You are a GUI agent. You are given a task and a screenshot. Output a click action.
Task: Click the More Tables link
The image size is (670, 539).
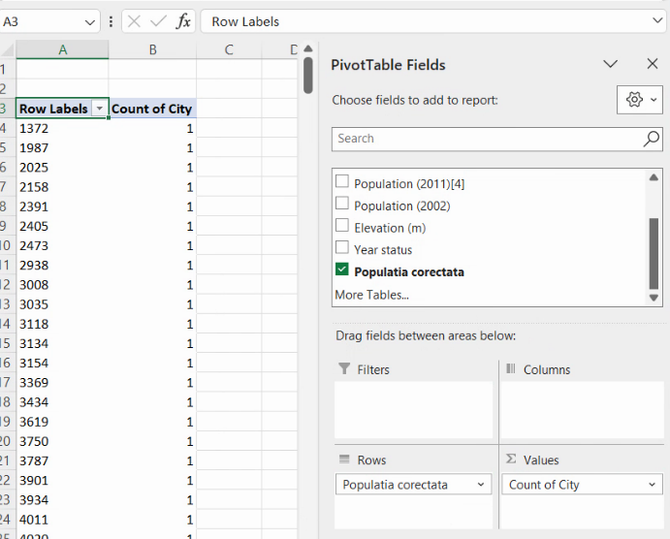click(x=371, y=295)
